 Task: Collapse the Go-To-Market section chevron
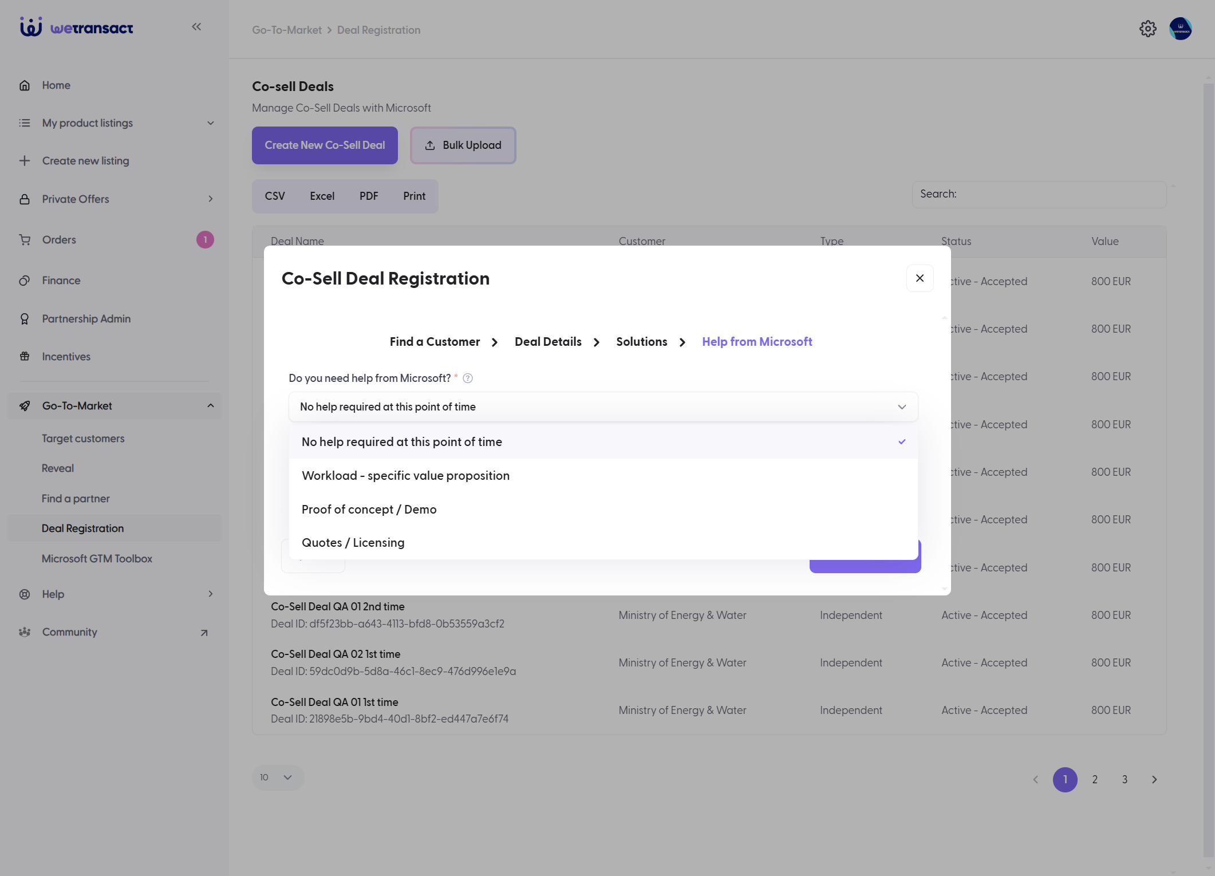tap(211, 406)
